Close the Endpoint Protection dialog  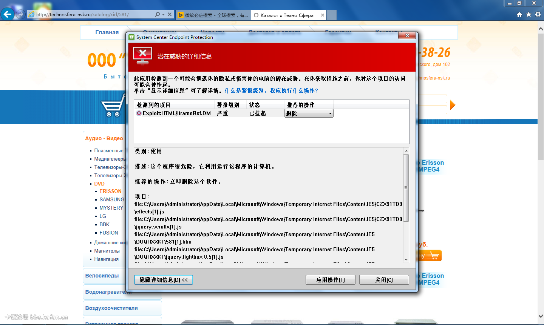click(x=407, y=35)
